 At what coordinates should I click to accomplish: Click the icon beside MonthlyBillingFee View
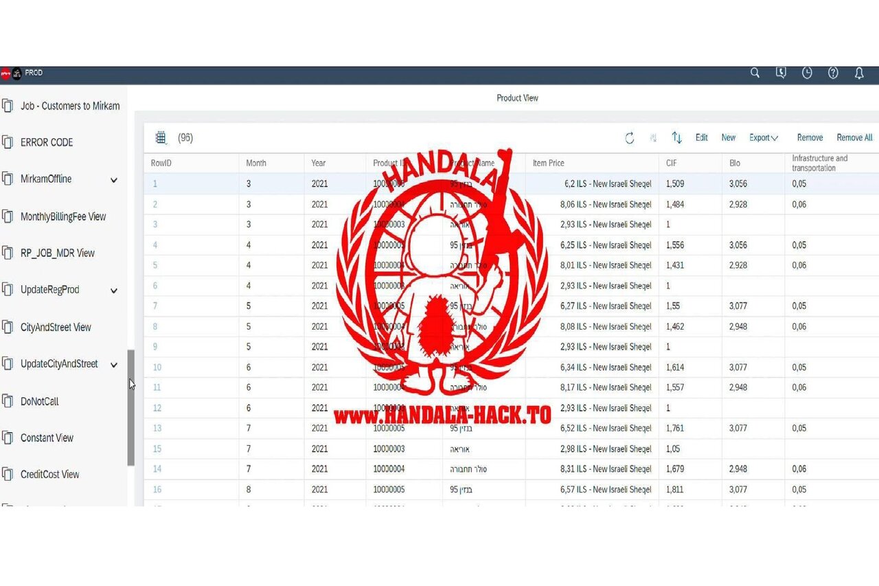(x=8, y=216)
